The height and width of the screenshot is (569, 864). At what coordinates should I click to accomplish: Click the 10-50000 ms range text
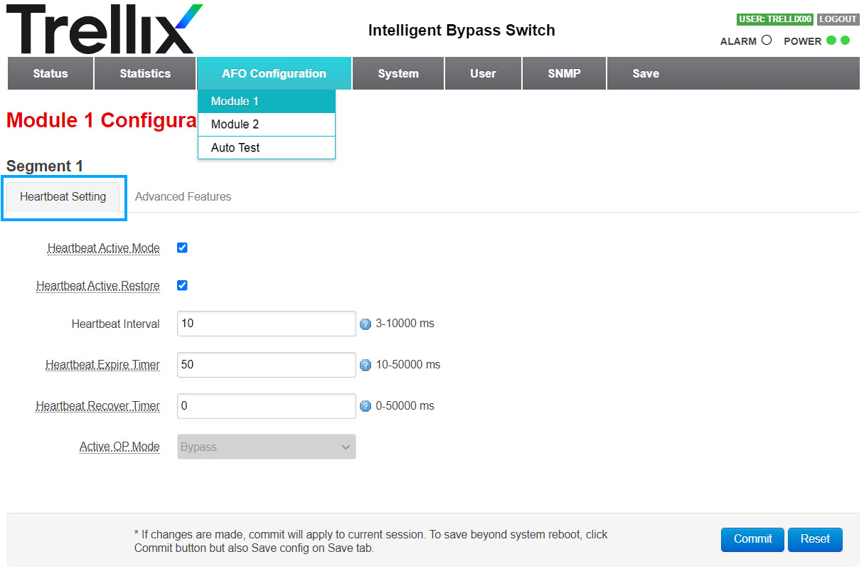click(x=408, y=365)
